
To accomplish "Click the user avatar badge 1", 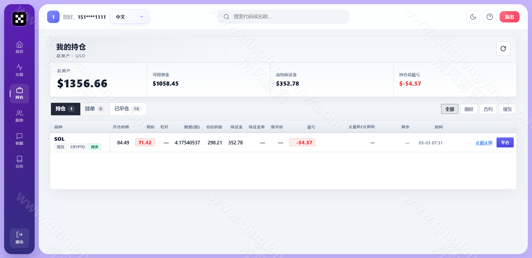I will click(x=53, y=17).
